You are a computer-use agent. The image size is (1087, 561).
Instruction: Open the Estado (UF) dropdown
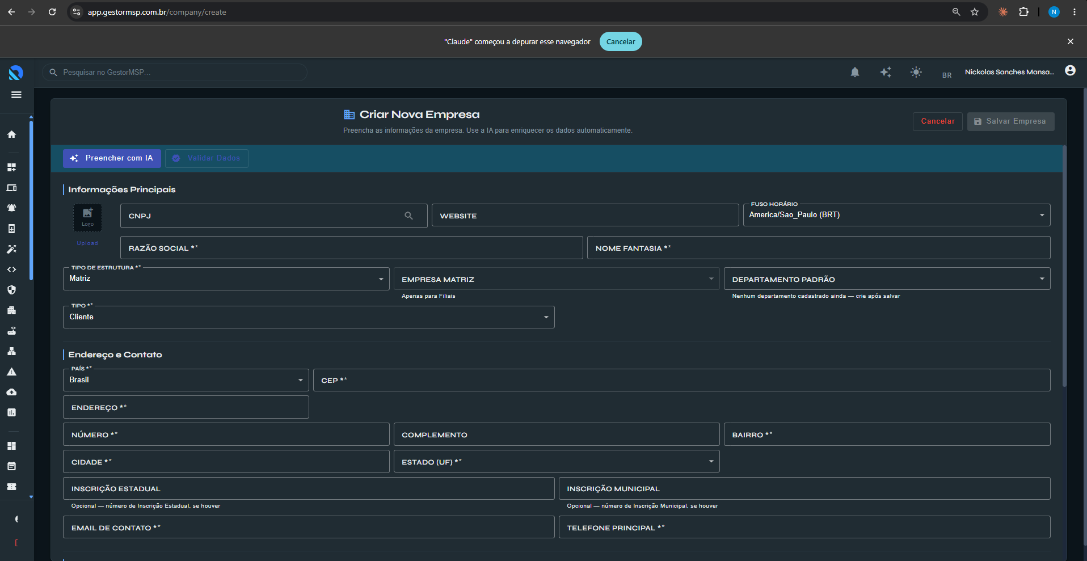pyautogui.click(x=557, y=461)
